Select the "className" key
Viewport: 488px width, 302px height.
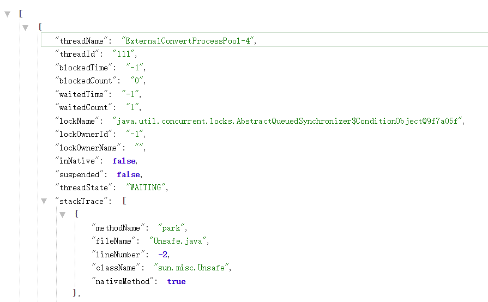[x=116, y=268]
